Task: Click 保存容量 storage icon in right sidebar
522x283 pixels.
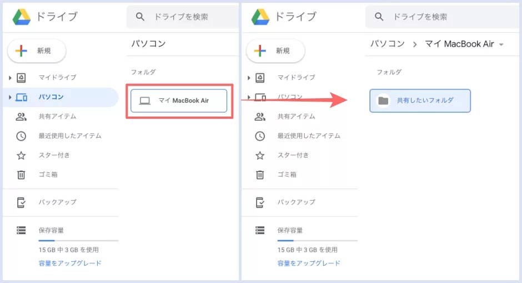Action: tap(260, 230)
